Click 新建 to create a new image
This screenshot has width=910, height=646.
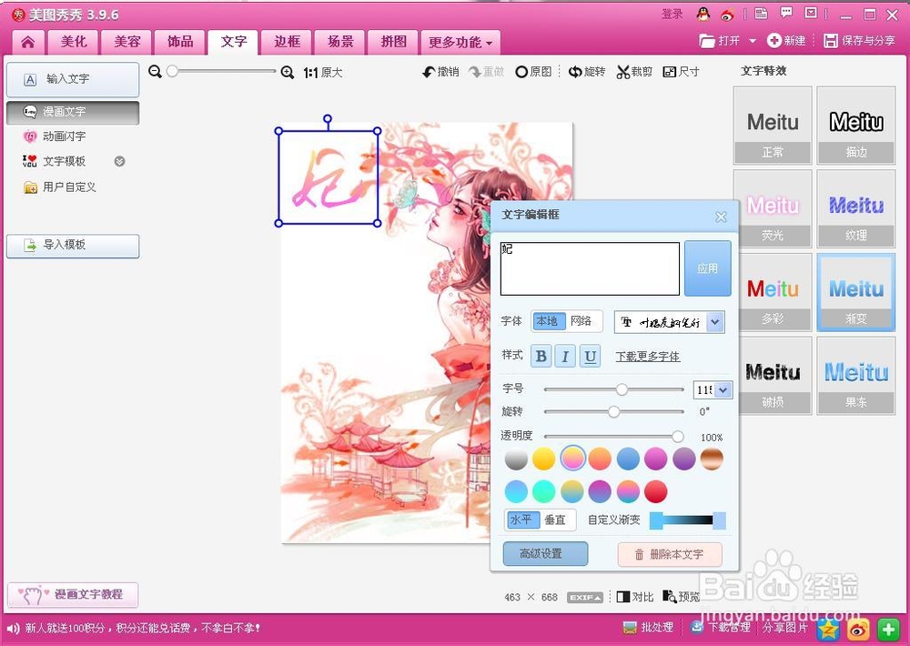click(x=786, y=41)
